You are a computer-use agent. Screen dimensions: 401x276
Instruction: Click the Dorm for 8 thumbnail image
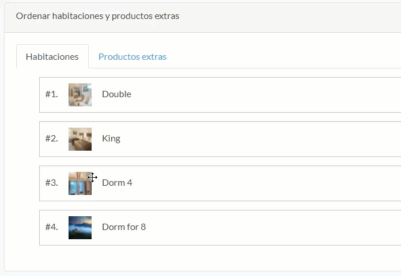(x=80, y=228)
